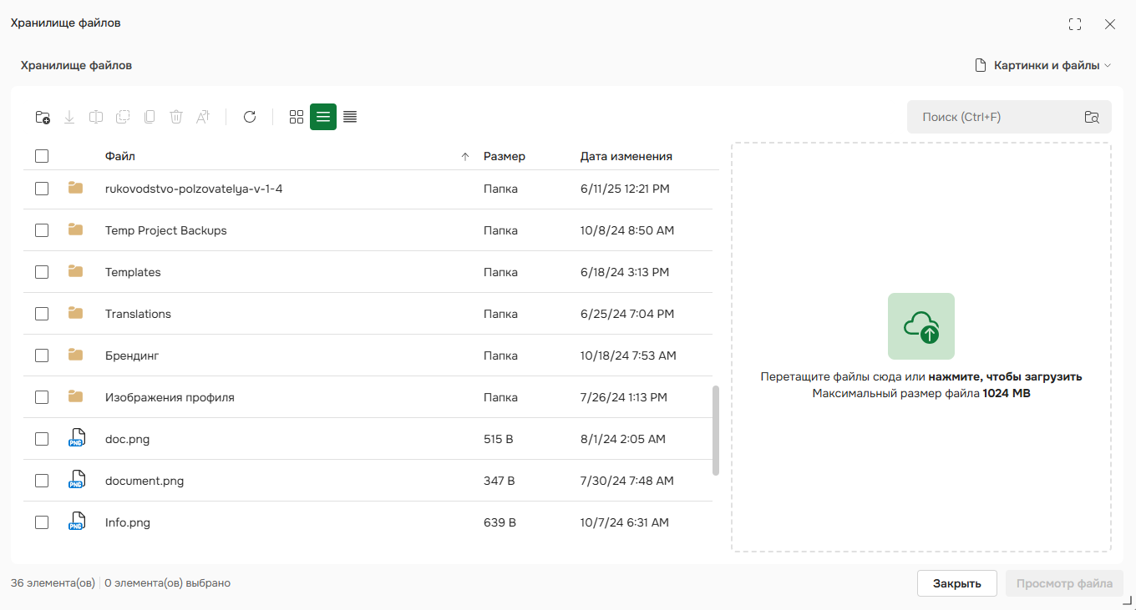Select the list view mode button
The height and width of the screenshot is (610, 1136).
[x=323, y=117]
